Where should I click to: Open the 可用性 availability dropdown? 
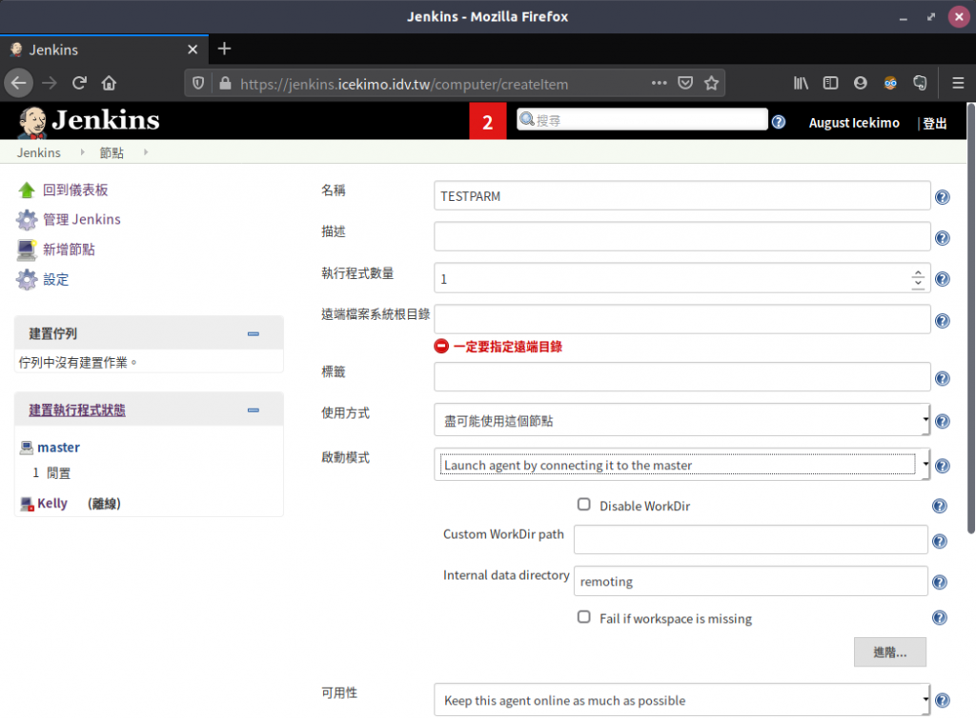point(681,700)
